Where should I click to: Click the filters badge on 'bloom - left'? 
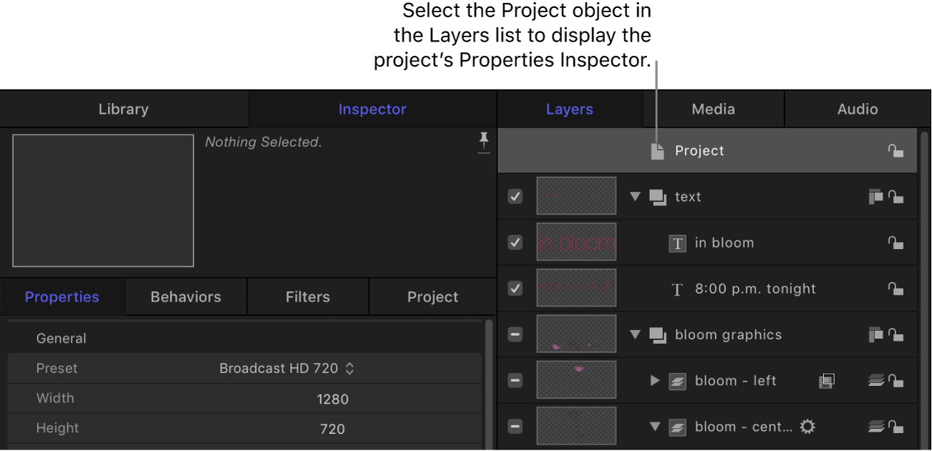coord(826,380)
